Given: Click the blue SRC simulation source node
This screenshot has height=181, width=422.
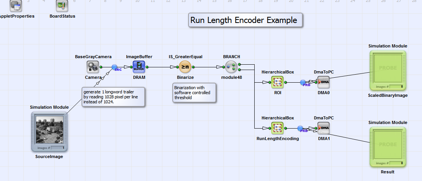Looking at the screenshot, I should (x=115, y=67).
